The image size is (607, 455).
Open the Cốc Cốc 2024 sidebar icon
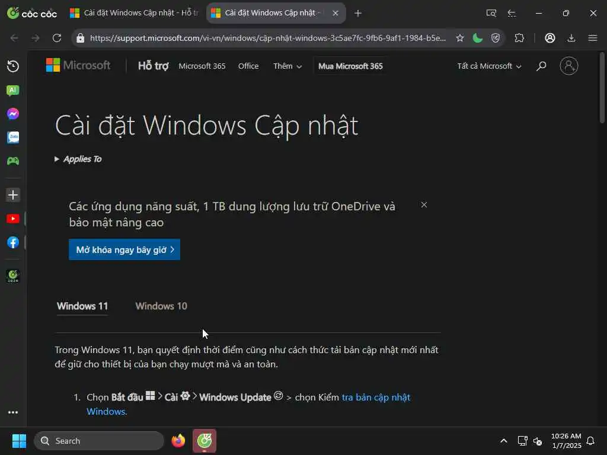tap(13, 276)
